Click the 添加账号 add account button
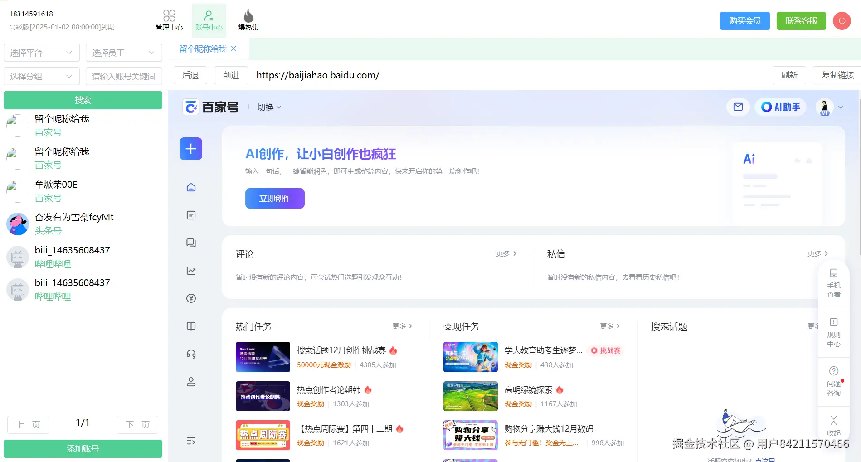 [x=83, y=449]
